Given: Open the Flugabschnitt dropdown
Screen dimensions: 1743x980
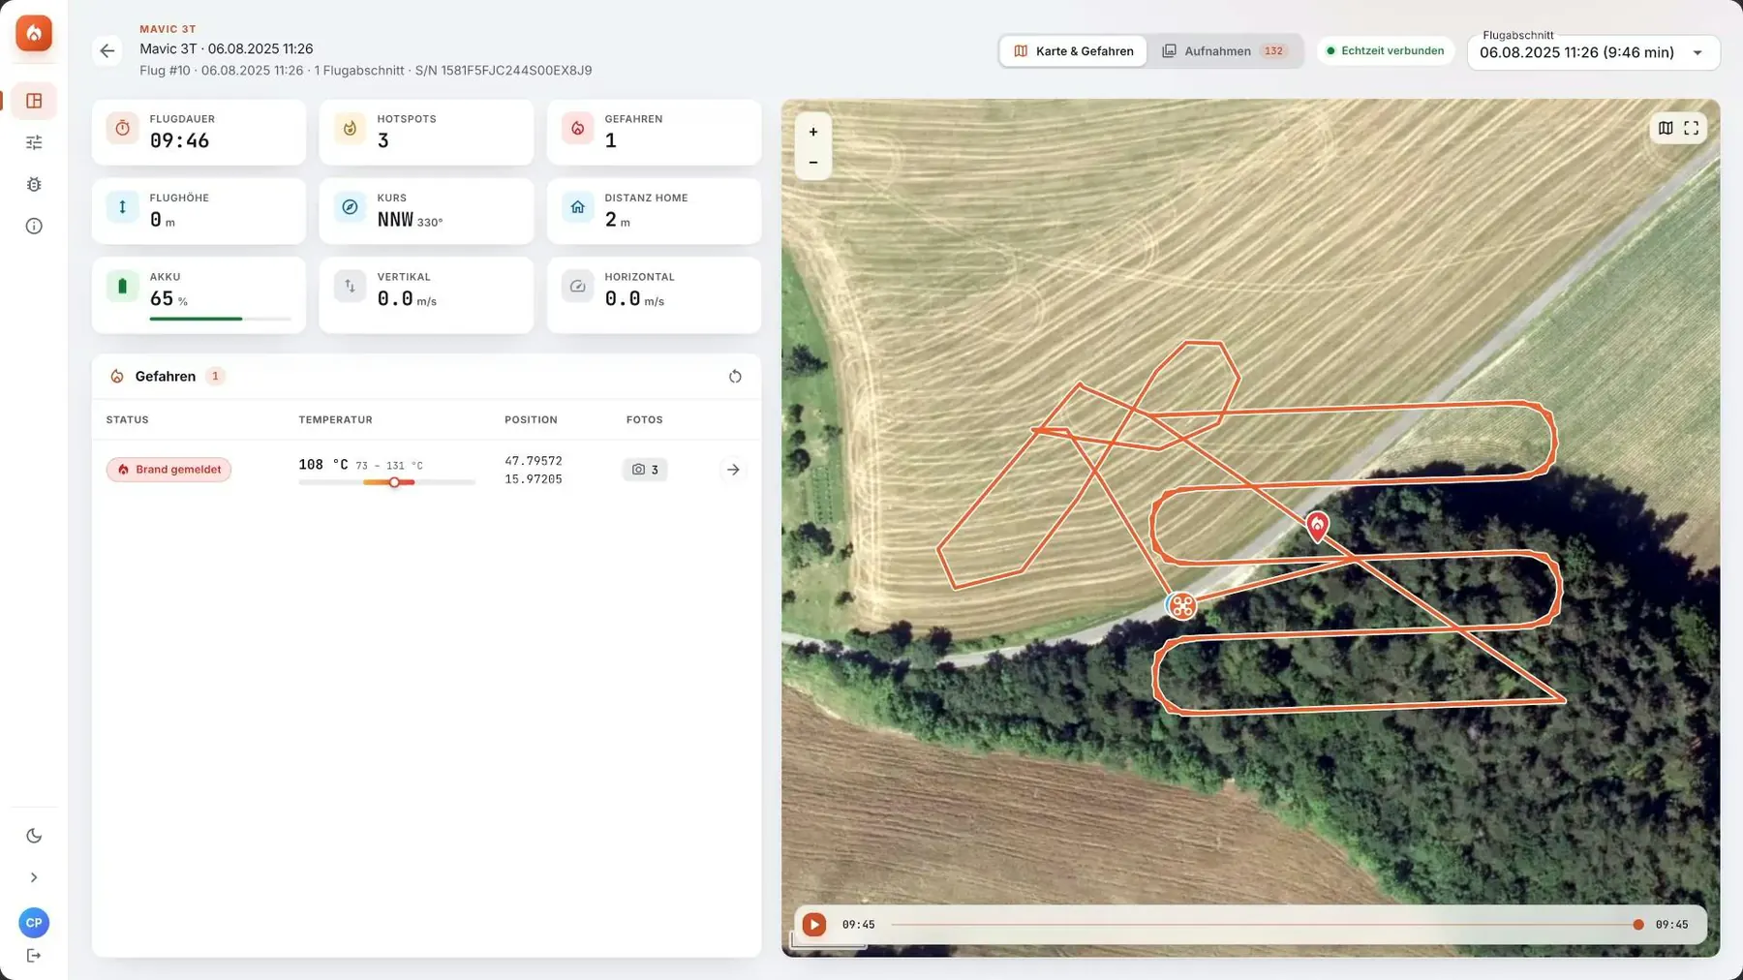Looking at the screenshot, I should click(x=1593, y=52).
